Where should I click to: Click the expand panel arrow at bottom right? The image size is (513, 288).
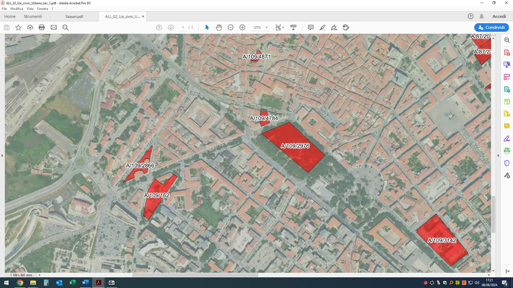pyautogui.click(x=507, y=271)
